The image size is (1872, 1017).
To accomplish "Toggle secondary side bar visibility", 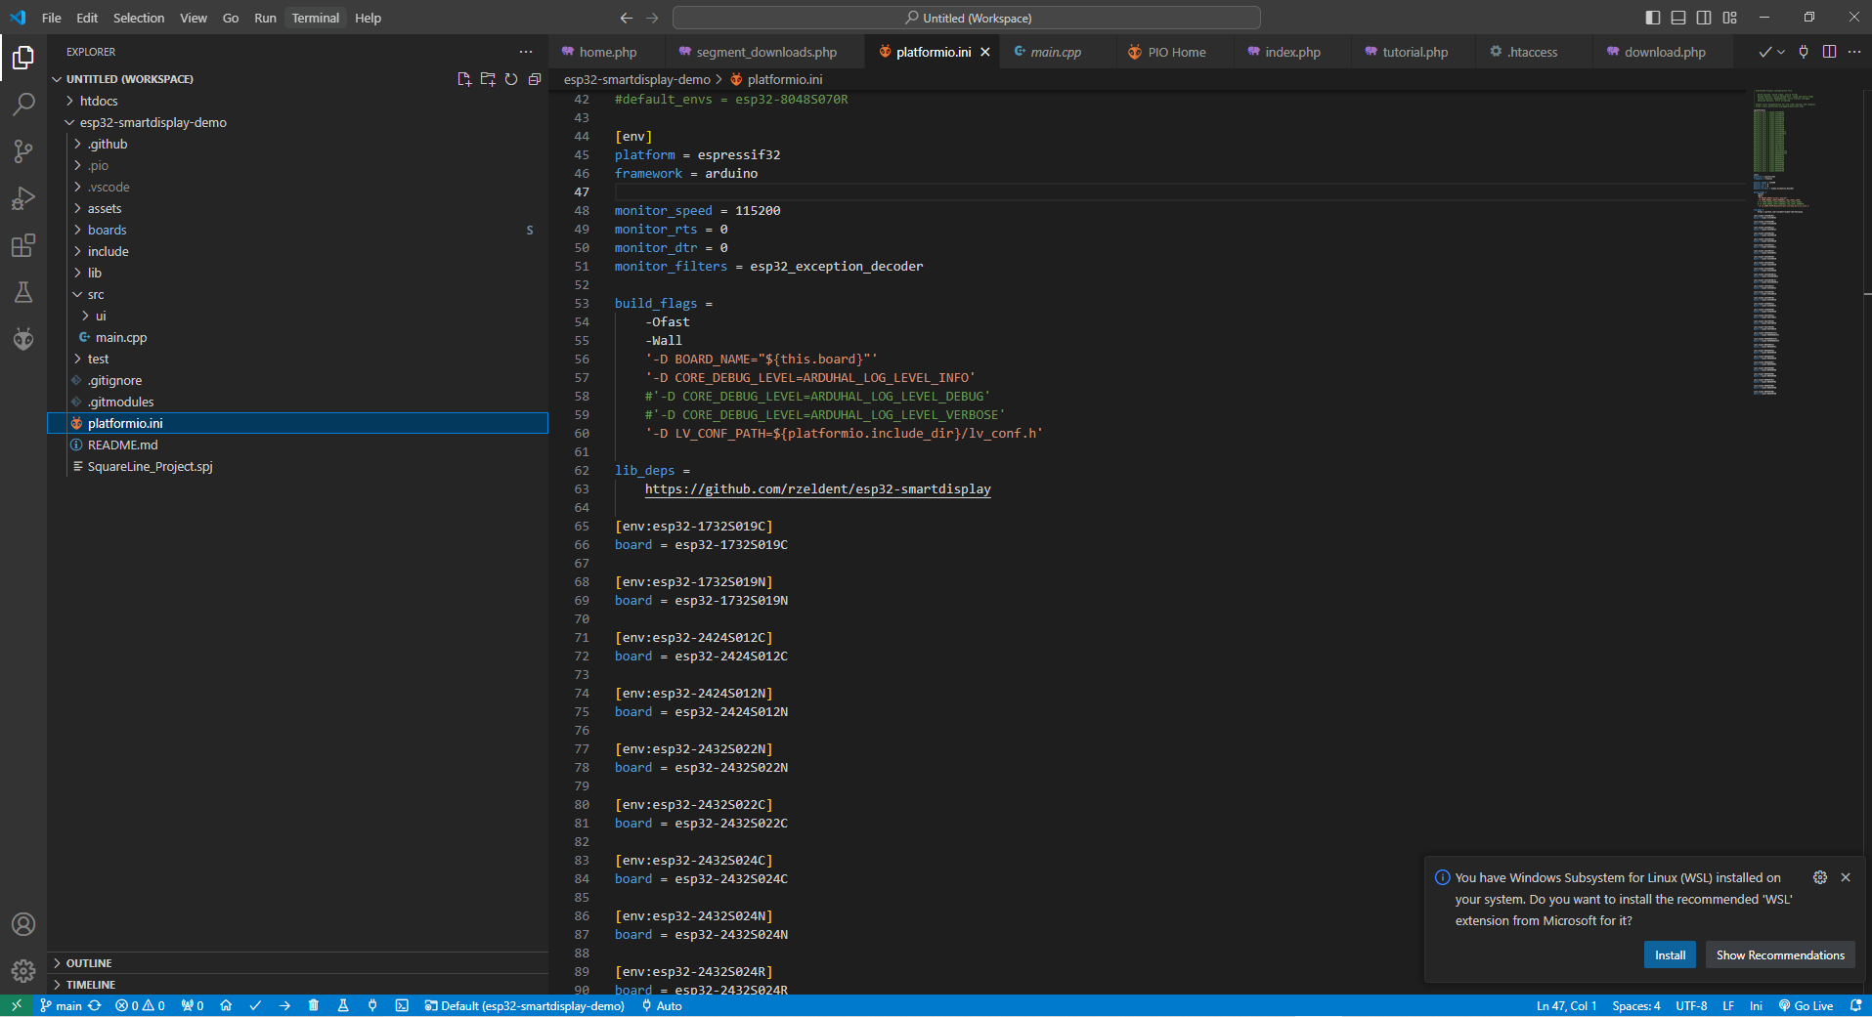I will 1704,18.
